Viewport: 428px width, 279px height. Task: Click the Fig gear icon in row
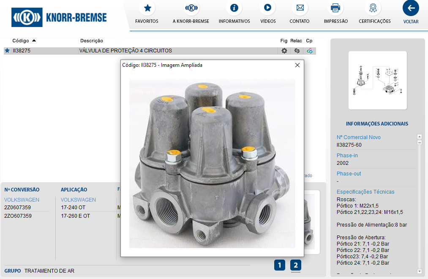284,51
